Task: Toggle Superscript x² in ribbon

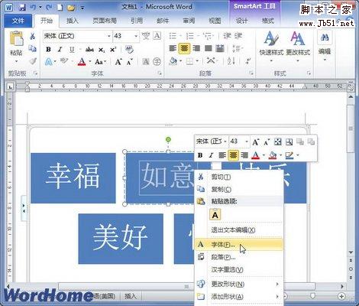Action: pos(113,50)
